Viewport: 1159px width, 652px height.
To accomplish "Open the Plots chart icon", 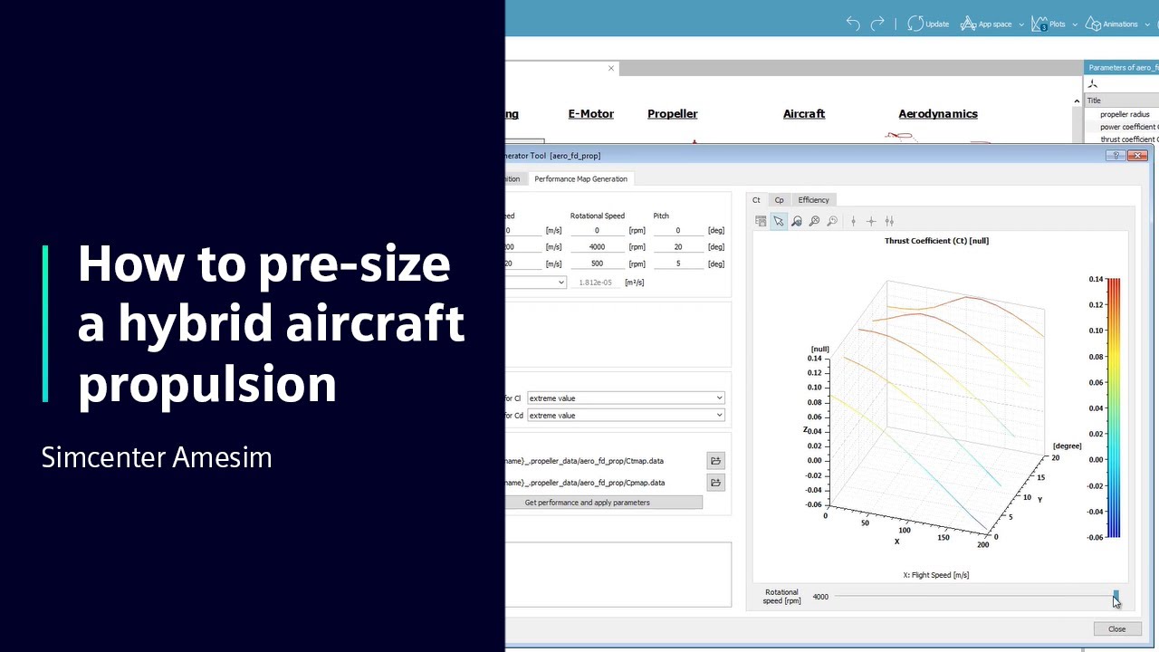I will [x=1039, y=24].
